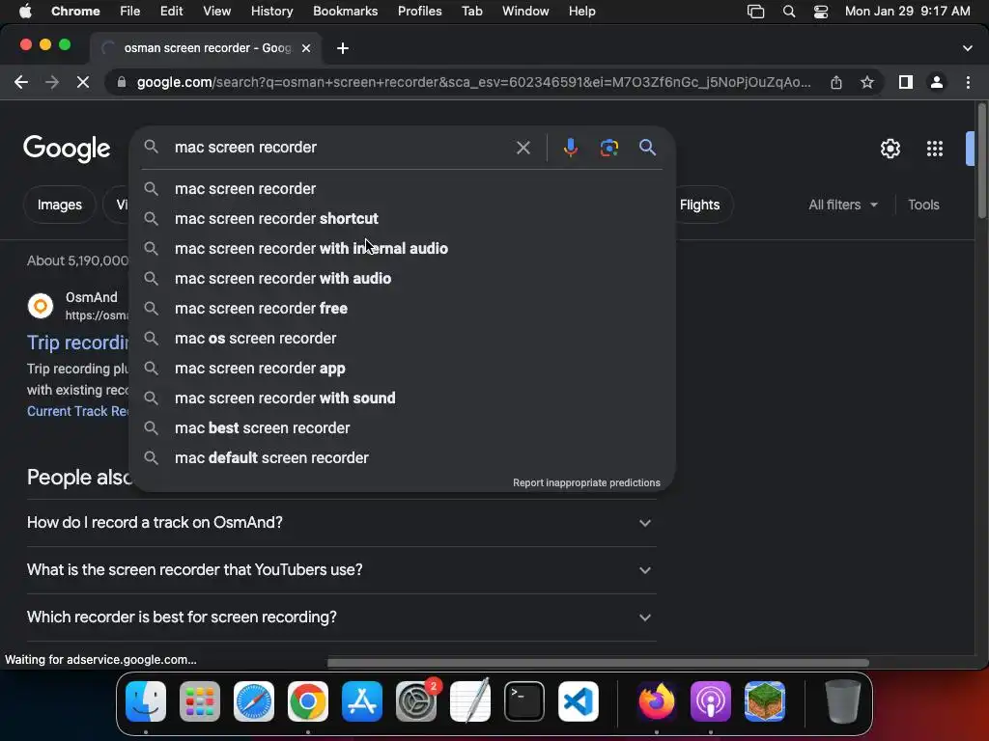The height and width of the screenshot is (741, 989).
Task: Choose suggestion 'mac screen recorder shortcut'
Action: 403,219
